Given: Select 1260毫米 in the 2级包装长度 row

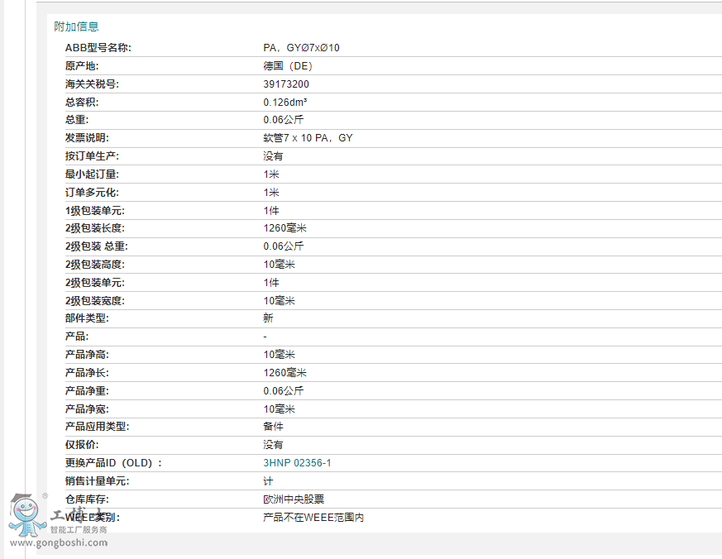Looking at the screenshot, I should [x=285, y=228].
